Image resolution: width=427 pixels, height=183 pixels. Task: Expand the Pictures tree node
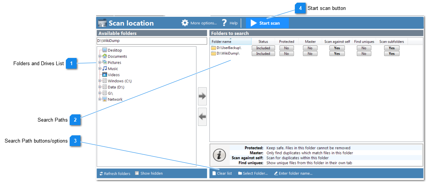(100, 63)
